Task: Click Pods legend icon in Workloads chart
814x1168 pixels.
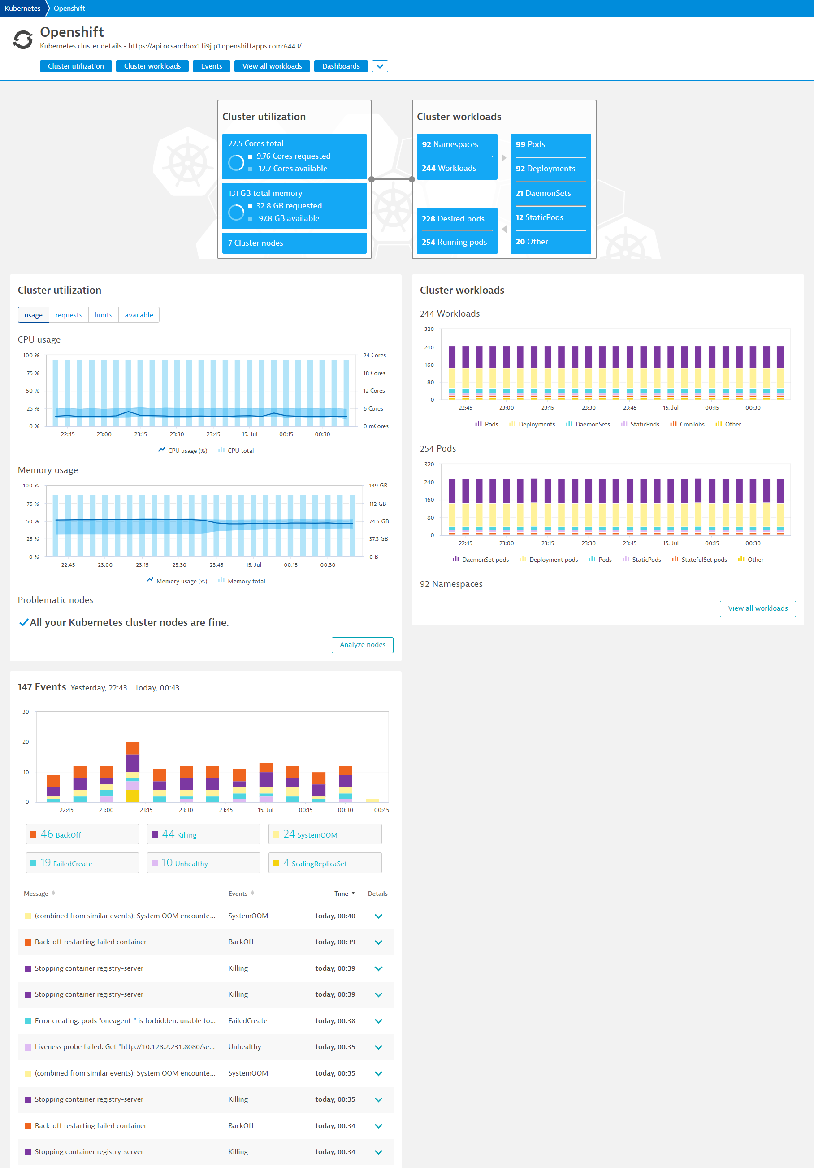Action: point(478,423)
